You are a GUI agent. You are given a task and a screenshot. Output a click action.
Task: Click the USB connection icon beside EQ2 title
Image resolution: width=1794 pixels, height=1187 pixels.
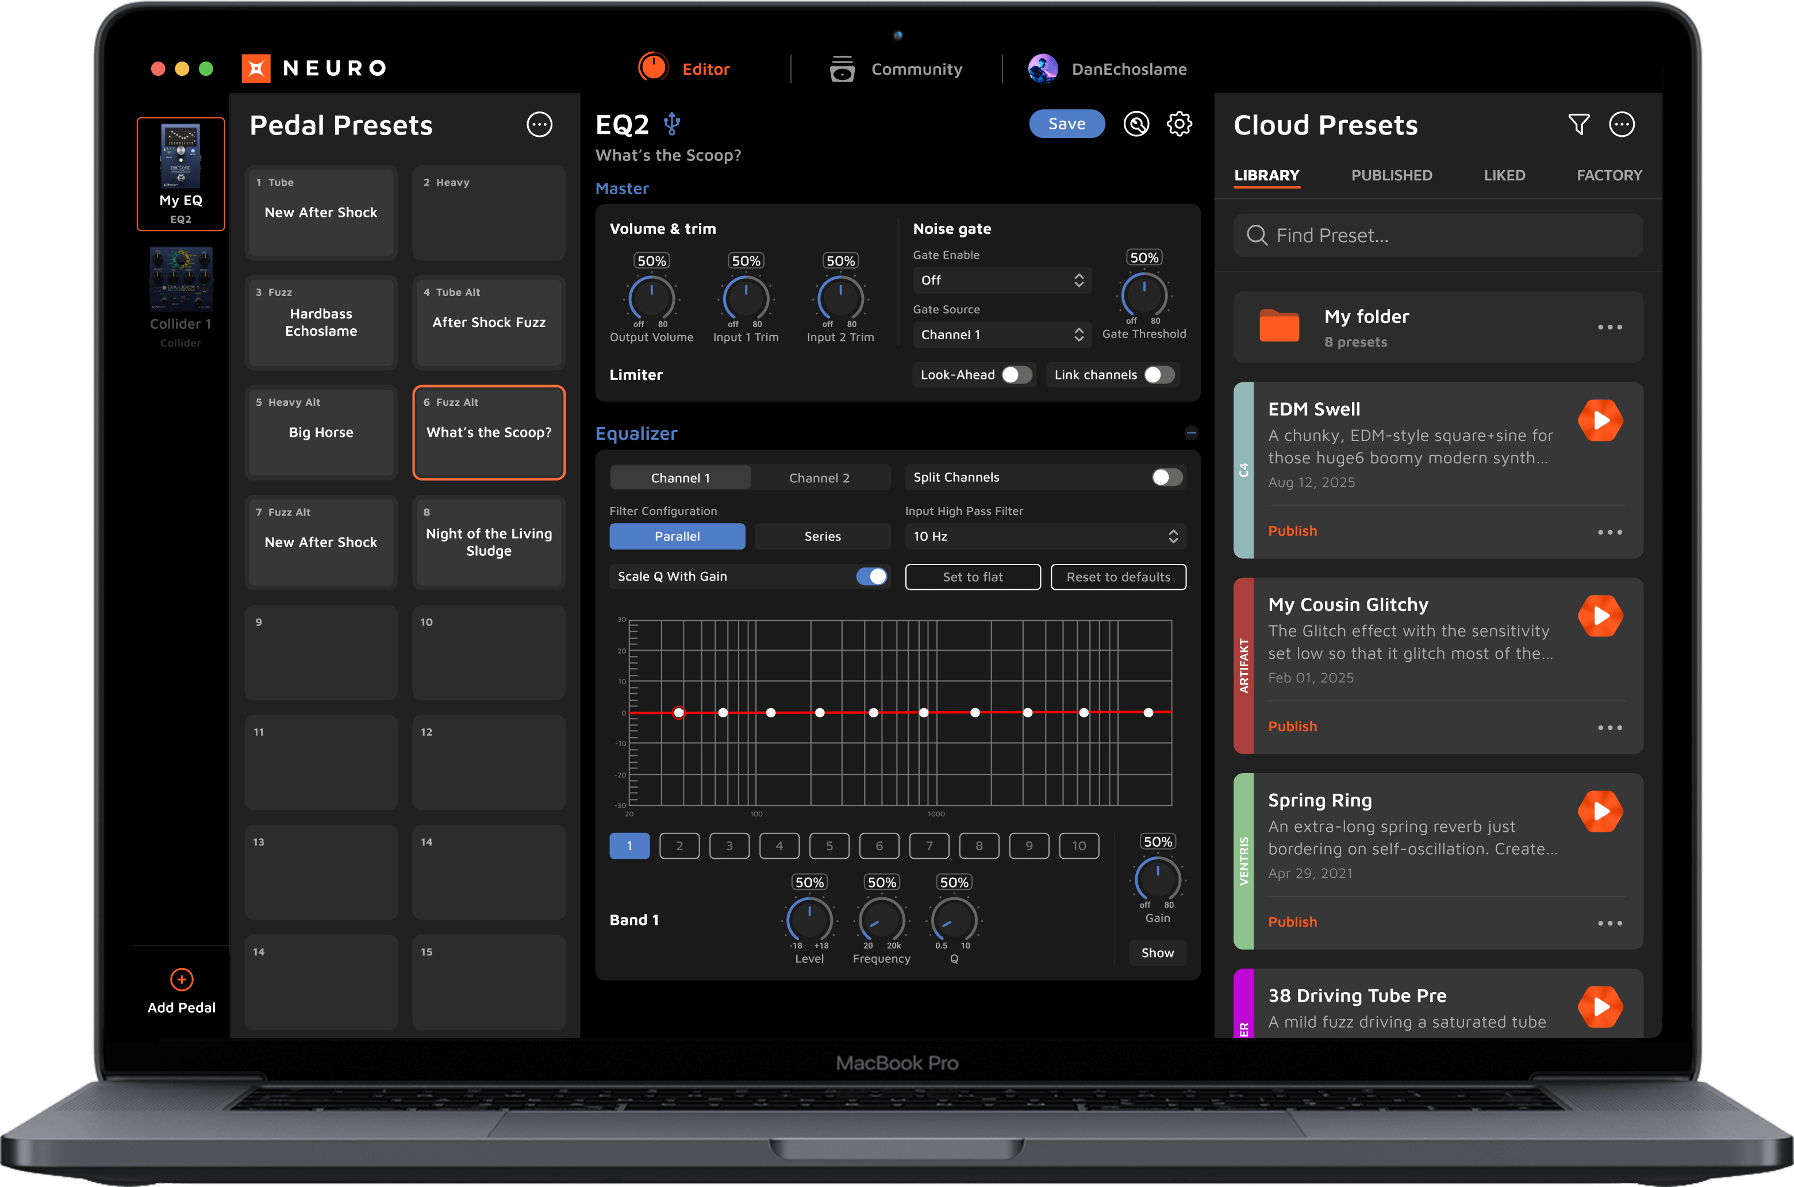[672, 124]
